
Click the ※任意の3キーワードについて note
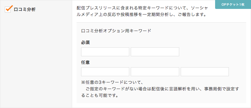click(112, 83)
